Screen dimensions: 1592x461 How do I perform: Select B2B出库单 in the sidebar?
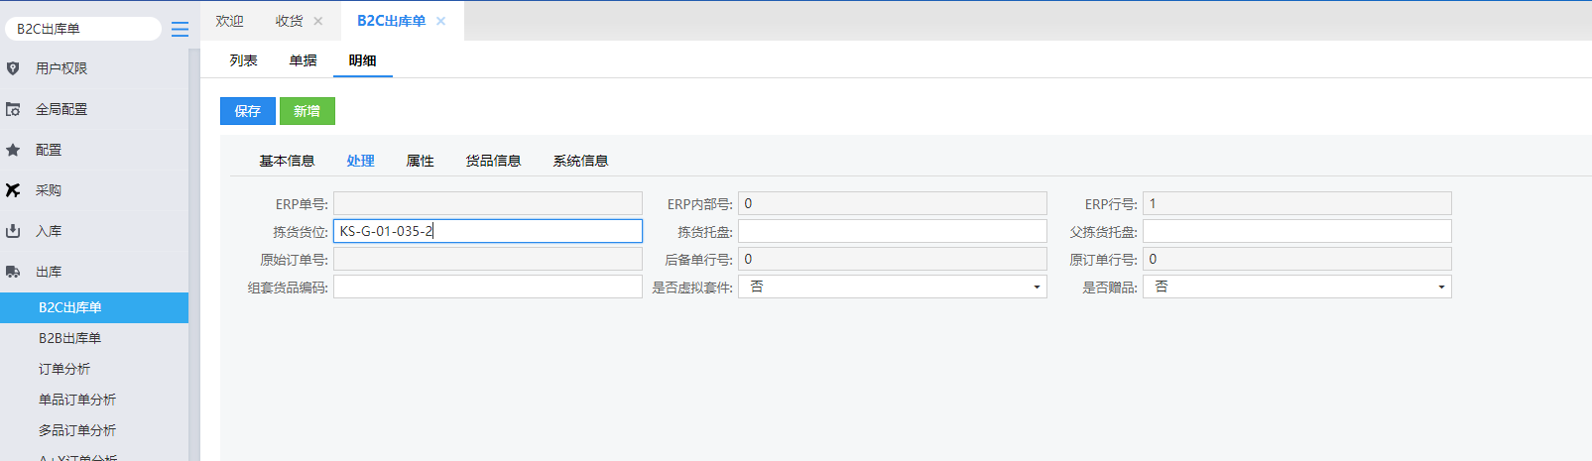pyautogui.click(x=69, y=338)
